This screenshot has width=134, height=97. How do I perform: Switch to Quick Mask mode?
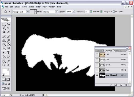coord(8,79)
